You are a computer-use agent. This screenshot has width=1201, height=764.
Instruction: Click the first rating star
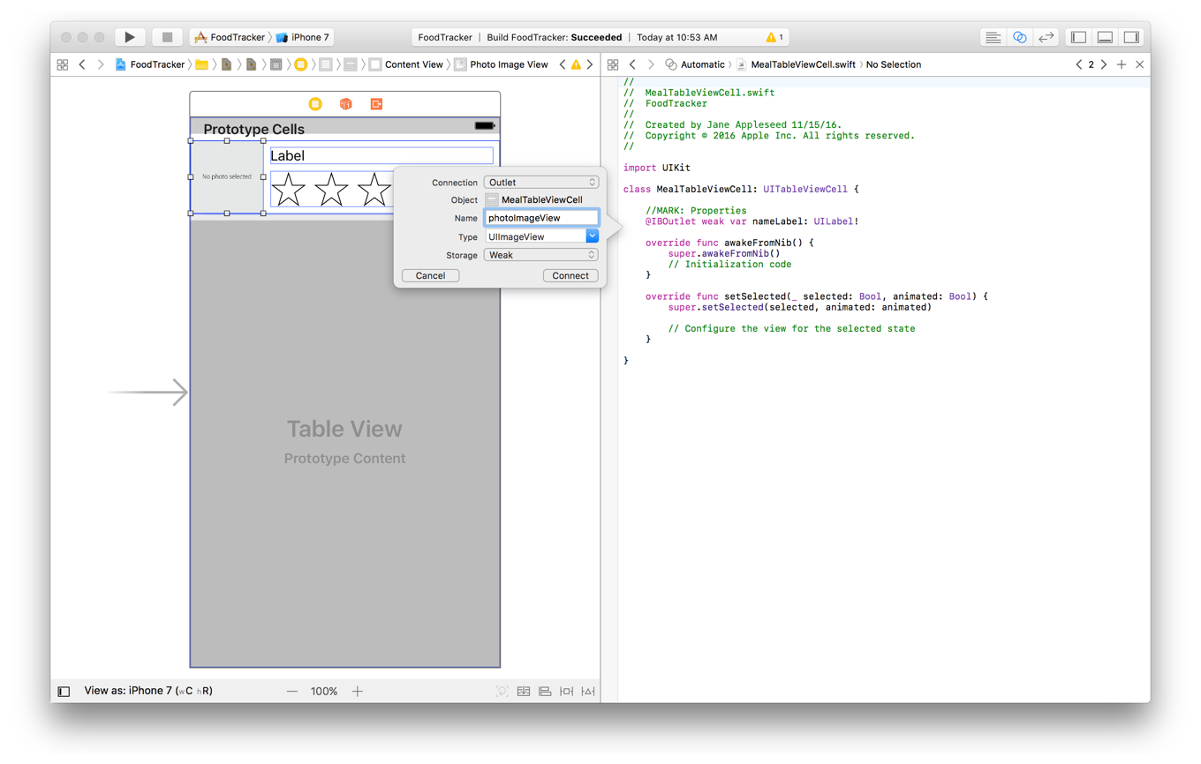click(x=288, y=190)
